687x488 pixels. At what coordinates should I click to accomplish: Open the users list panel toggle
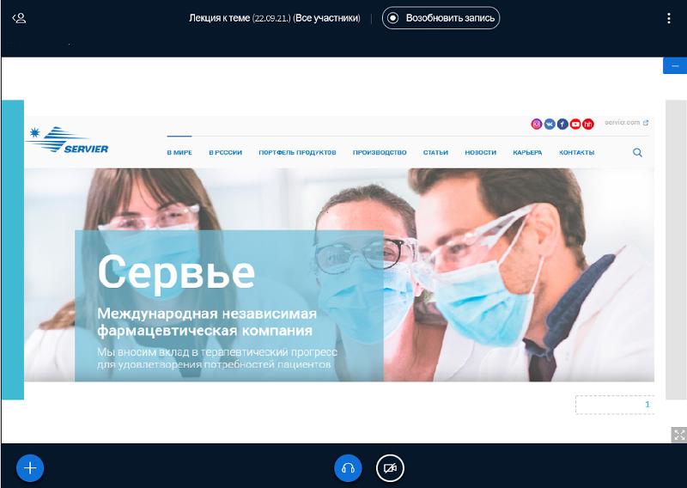(x=19, y=17)
